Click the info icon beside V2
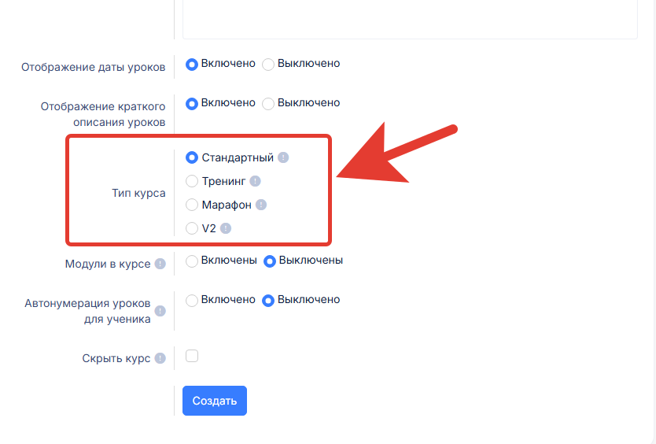 pos(226,228)
